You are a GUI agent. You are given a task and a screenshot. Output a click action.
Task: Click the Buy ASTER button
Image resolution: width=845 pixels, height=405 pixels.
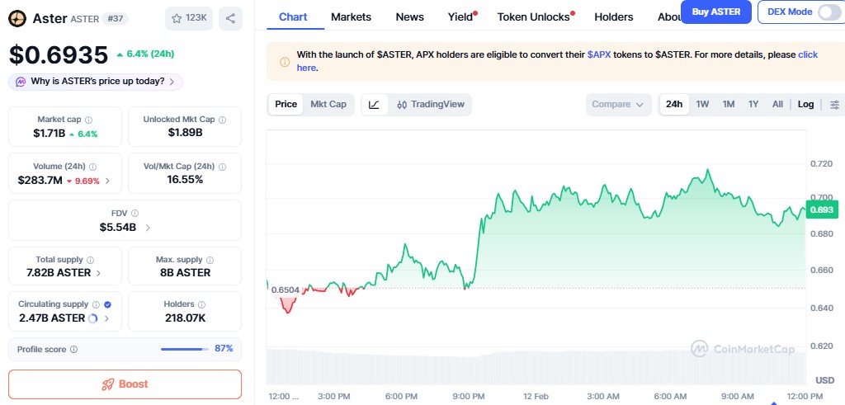pos(715,12)
